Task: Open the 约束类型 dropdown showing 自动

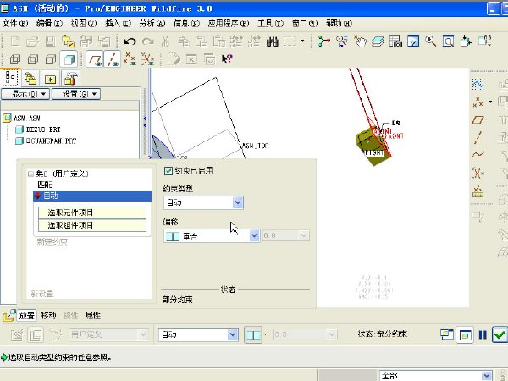Action: tap(203, 203)
